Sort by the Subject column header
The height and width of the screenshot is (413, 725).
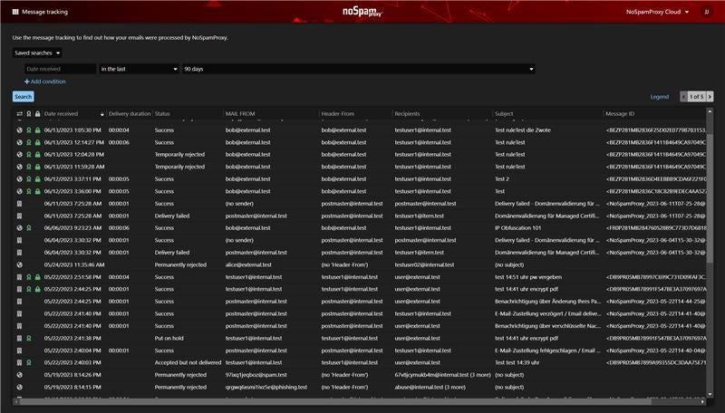504,113
